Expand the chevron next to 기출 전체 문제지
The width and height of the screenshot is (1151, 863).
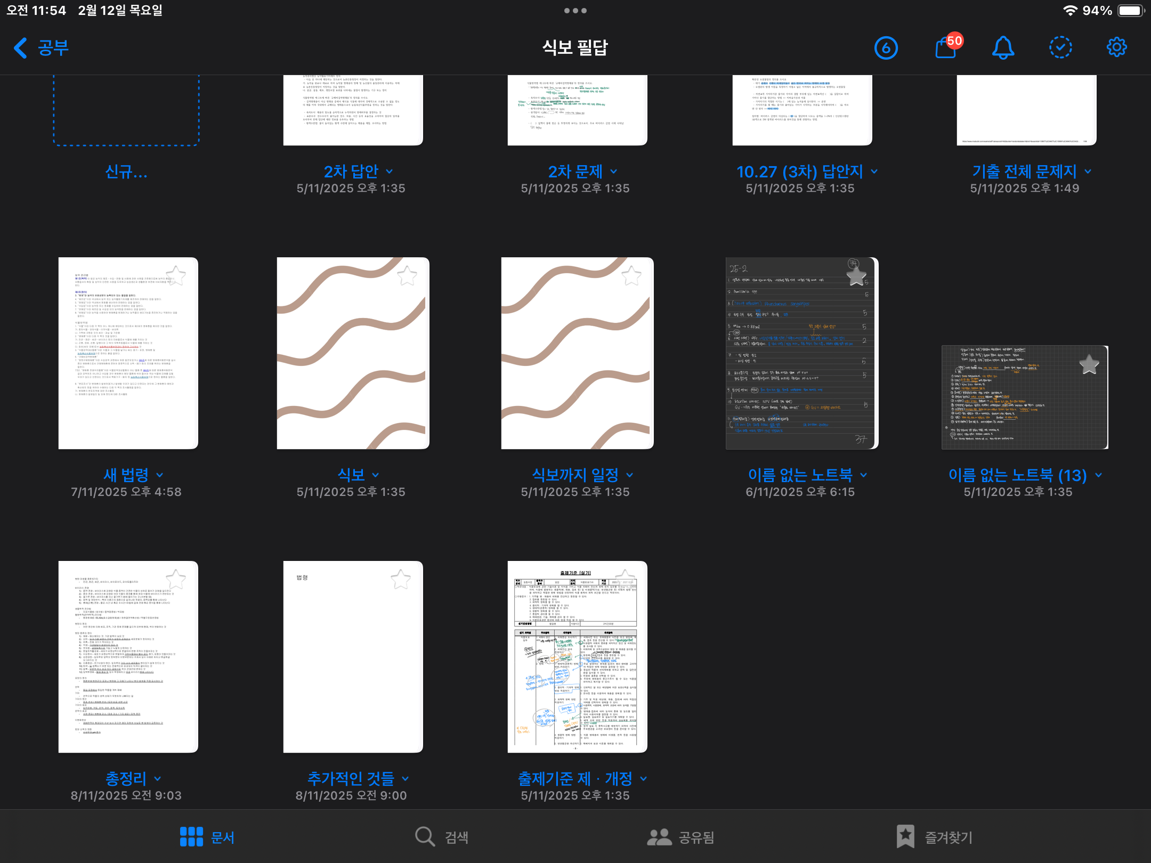pyautogui.click(x=1088, y=172)
